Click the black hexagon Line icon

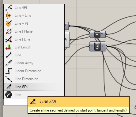pyautogui.click(x=9, y=95)
